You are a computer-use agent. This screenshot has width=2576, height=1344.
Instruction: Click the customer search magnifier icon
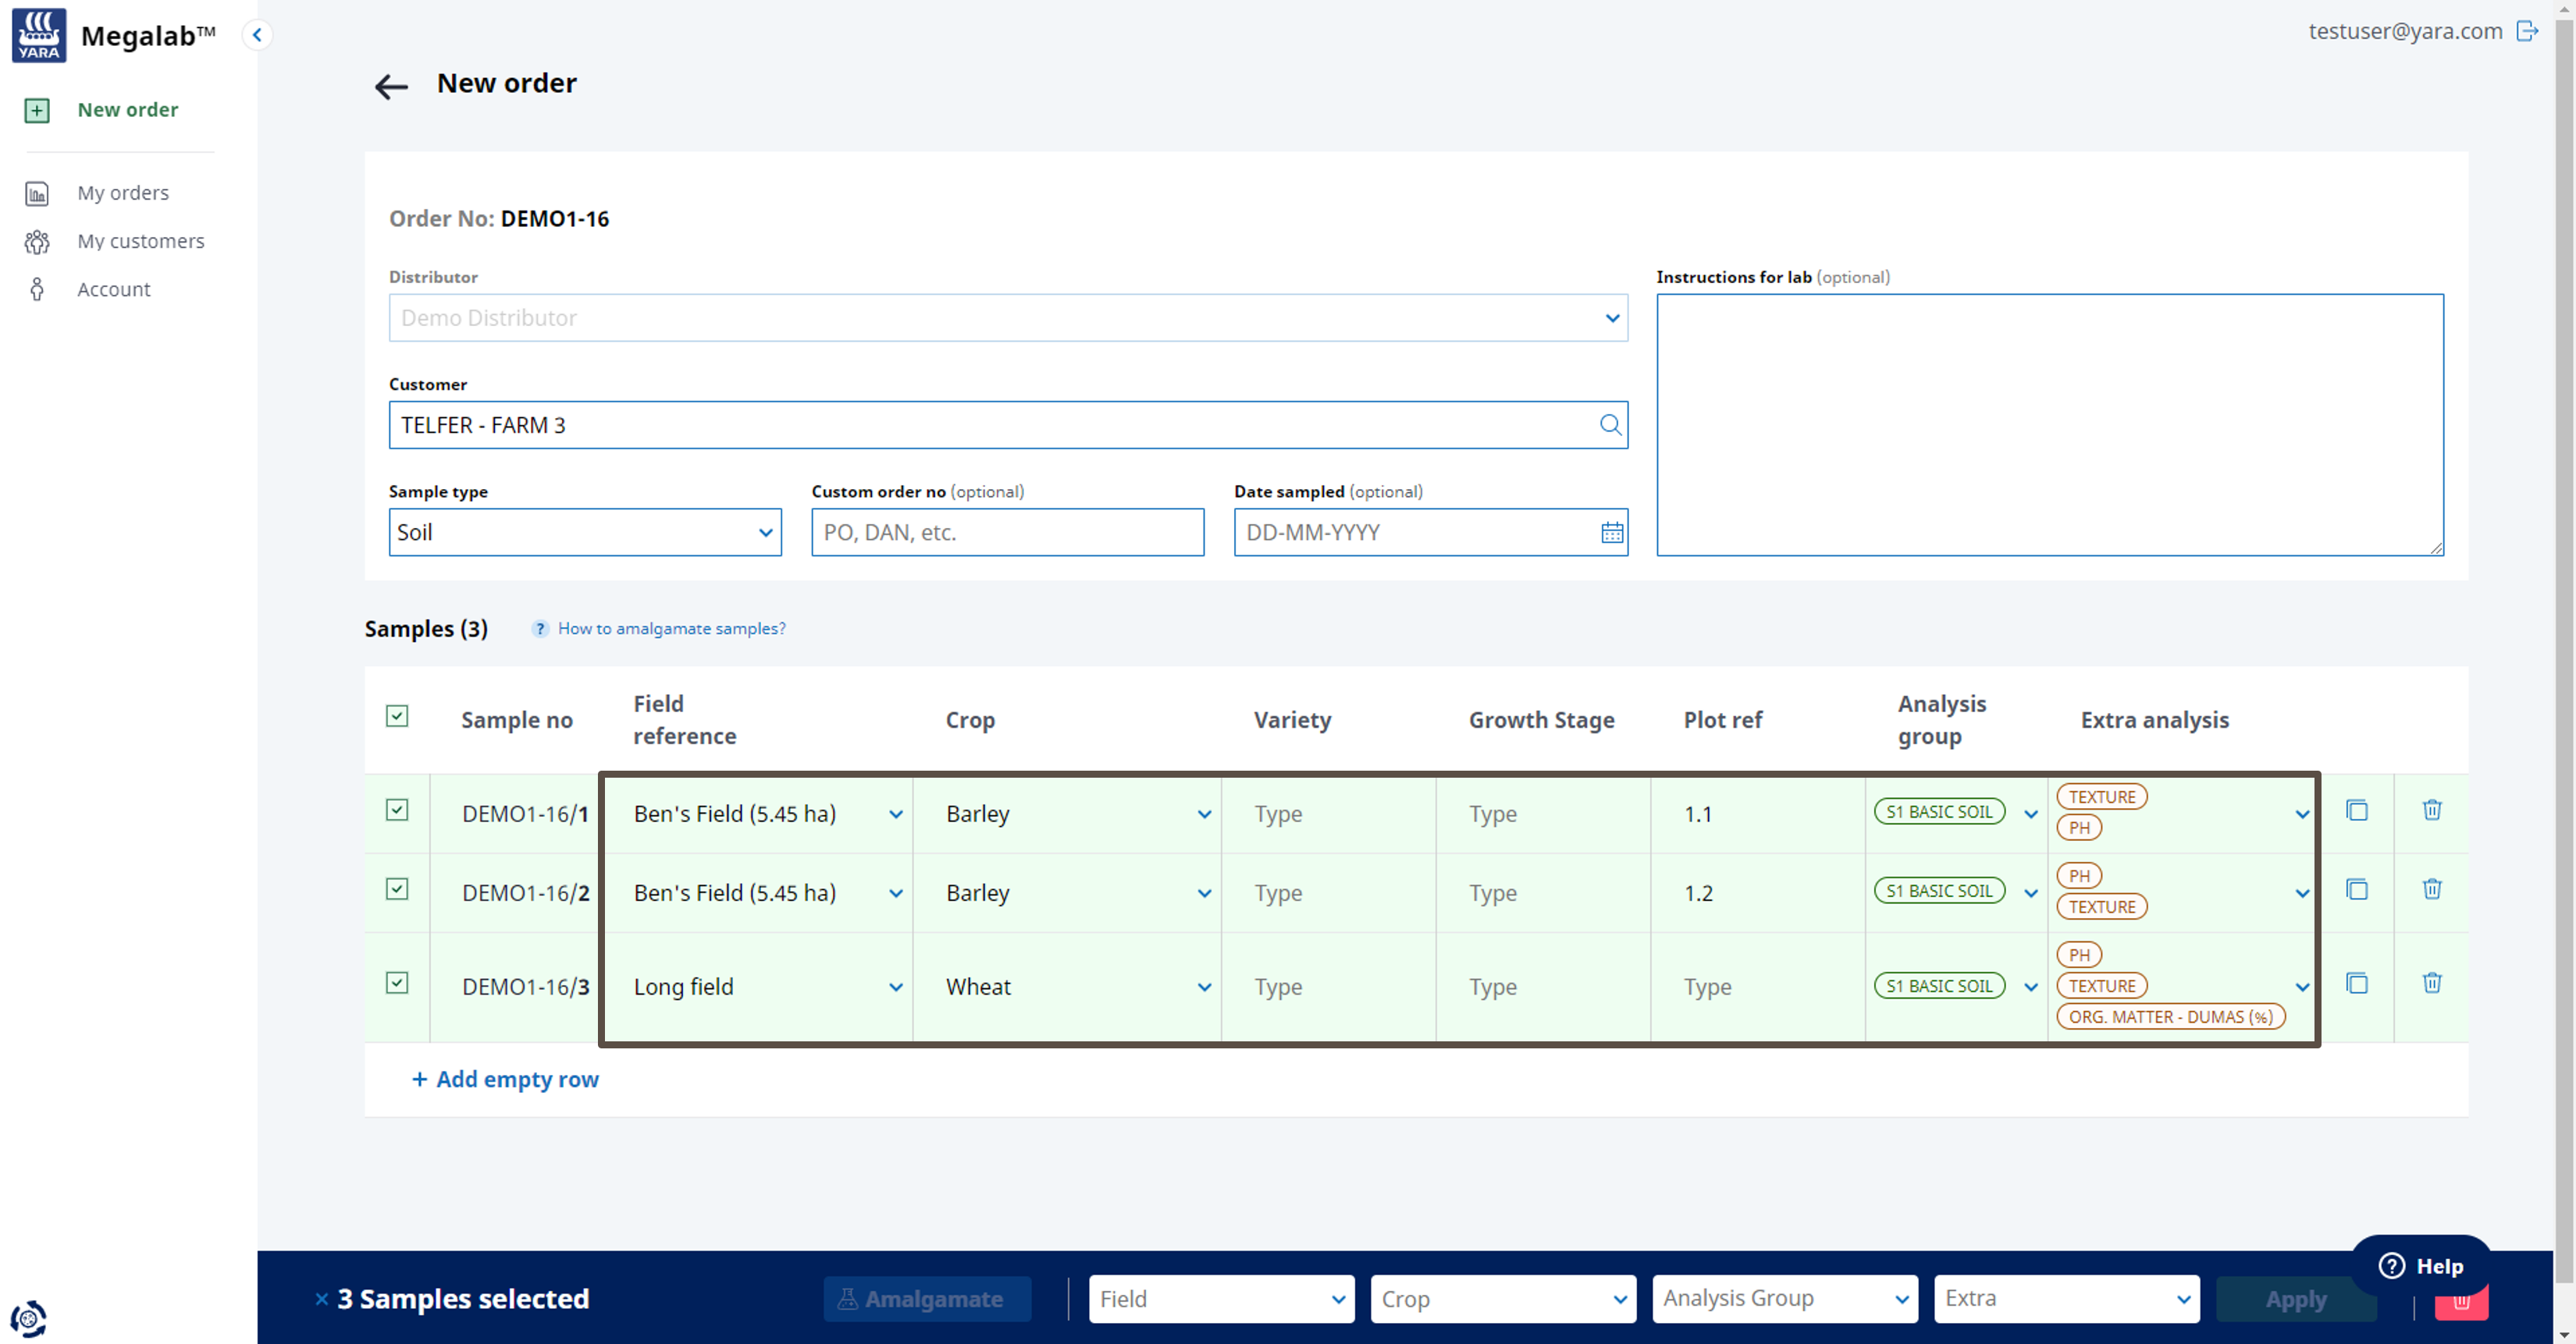(x=1609, y=424)
